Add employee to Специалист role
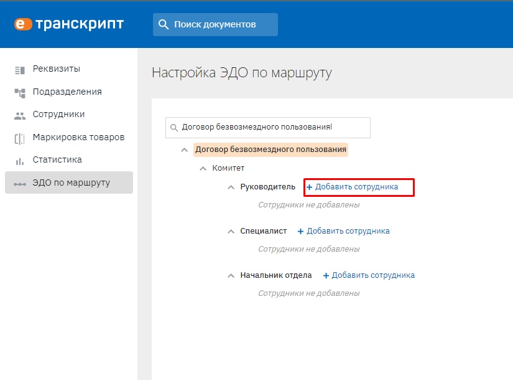 pos(343,231)
